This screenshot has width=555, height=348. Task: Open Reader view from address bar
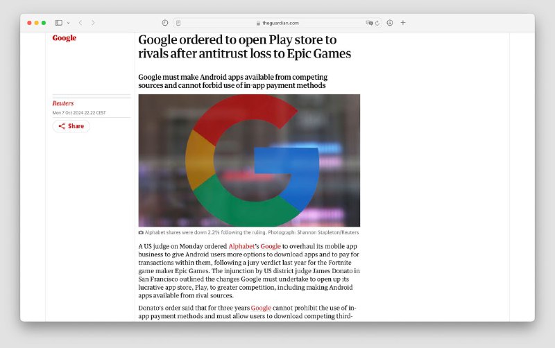179,23
